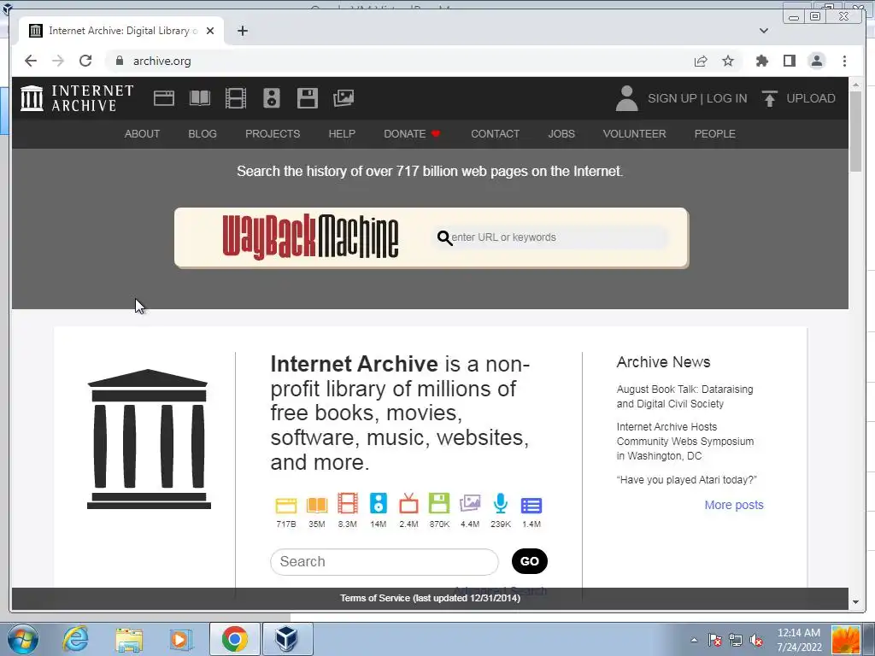Image resolution: width=875 pixels, height=656 pixels.
Task: Bookmark this page with the star icon
Action: (728, 61)
